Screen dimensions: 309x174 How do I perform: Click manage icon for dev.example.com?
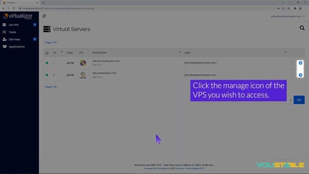tap(300, 75)
